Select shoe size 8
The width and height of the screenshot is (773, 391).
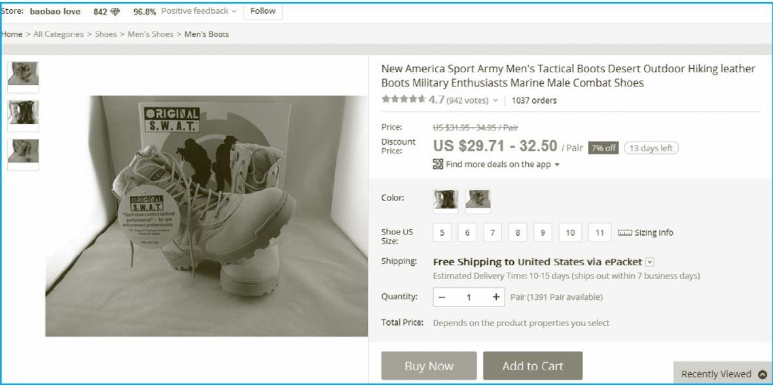click(517, 233)
